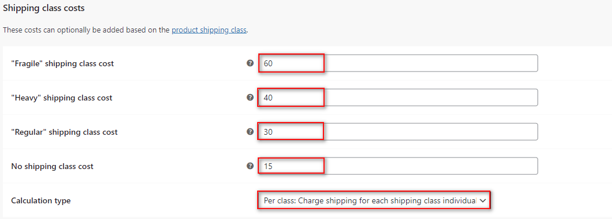Open the Calculation type dropdown
This screenshot has height=219, width=612.
point(373,200)
